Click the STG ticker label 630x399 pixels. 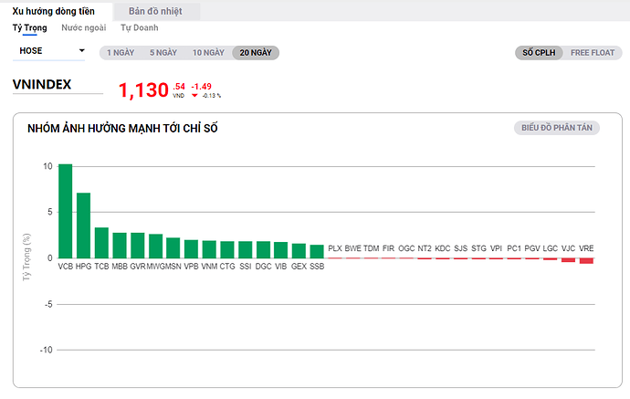[478, 248]
